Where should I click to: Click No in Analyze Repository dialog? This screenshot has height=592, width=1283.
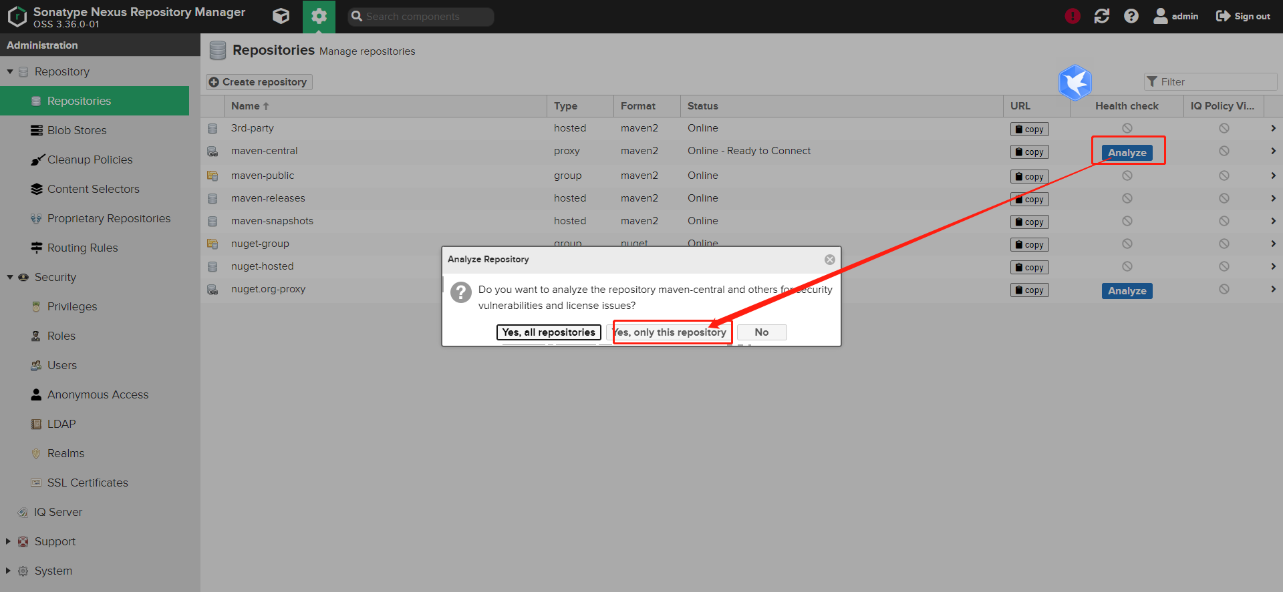pyautogui.click(x=762, y=332)
